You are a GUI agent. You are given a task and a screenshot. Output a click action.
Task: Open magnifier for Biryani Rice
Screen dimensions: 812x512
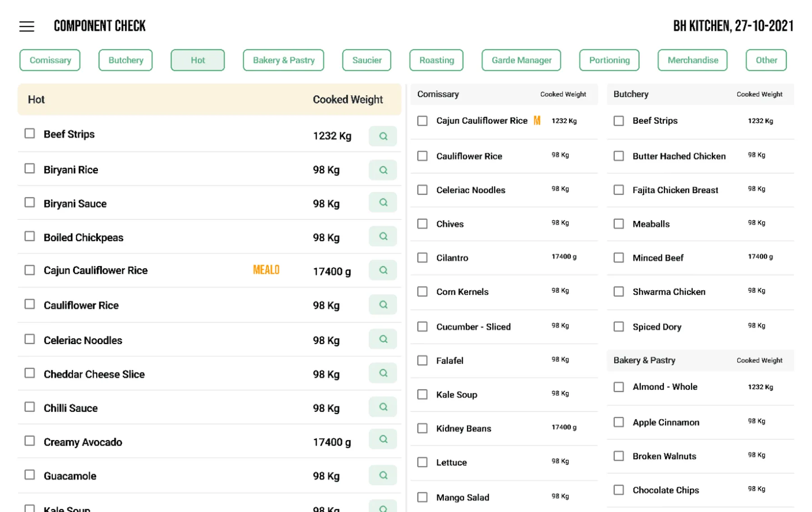click(383, 170)
